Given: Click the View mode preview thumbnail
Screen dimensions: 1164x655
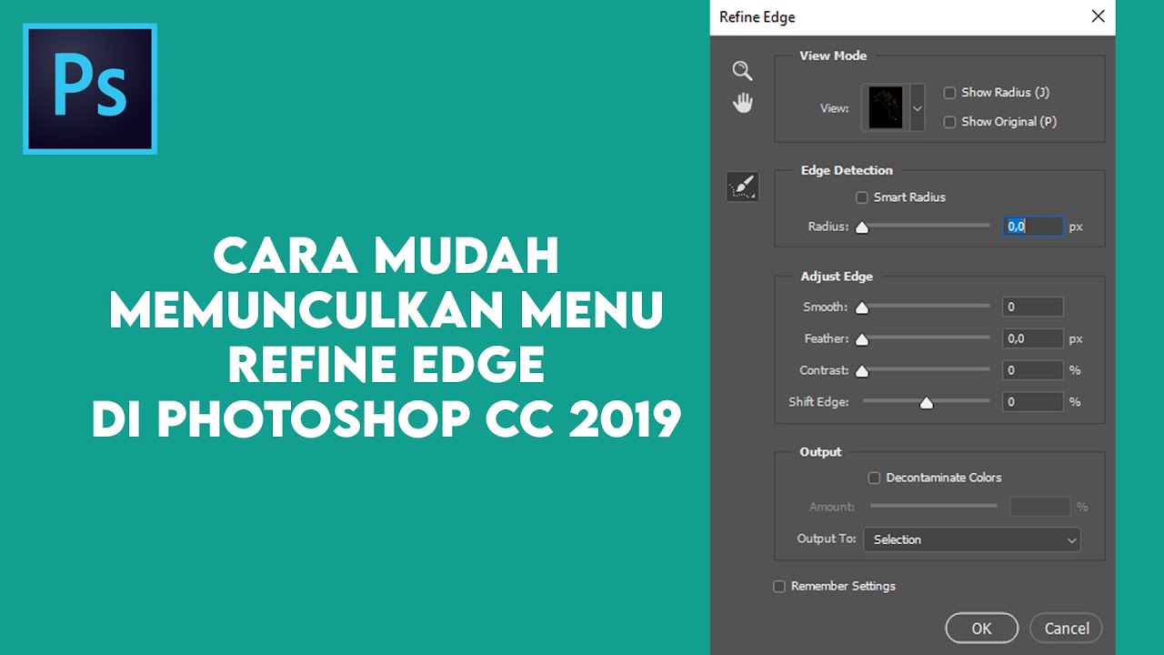Looking at the screenshot, I should click(886, 107).
